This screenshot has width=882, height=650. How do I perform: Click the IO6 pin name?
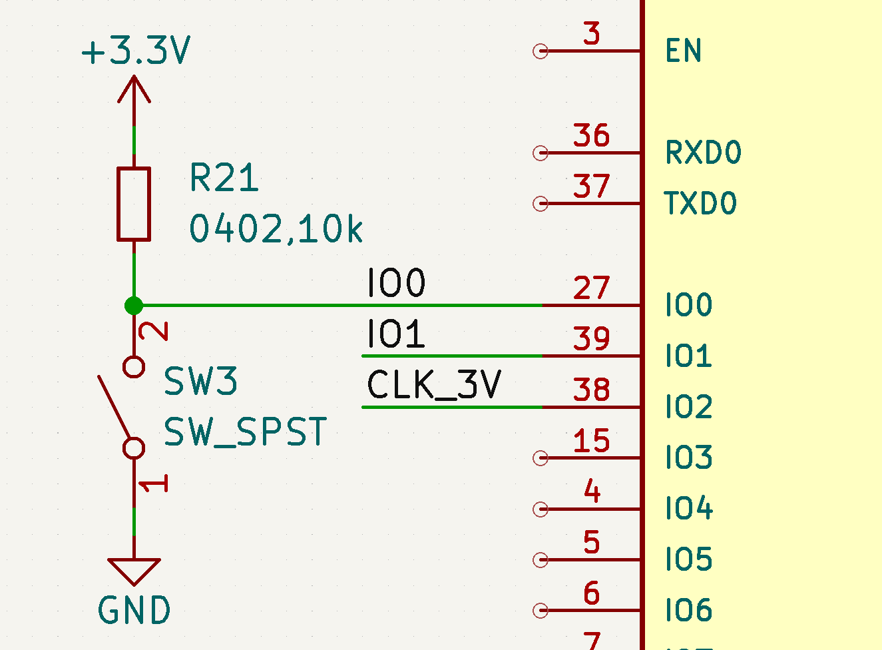tap(689, 611)
